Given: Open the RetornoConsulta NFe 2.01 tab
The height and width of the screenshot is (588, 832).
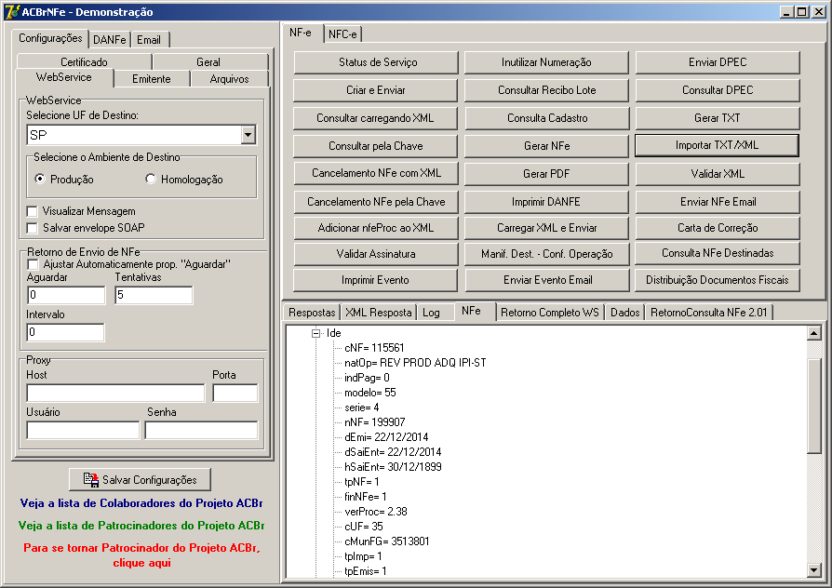Looking at the screenshot, I should point(709,312).
